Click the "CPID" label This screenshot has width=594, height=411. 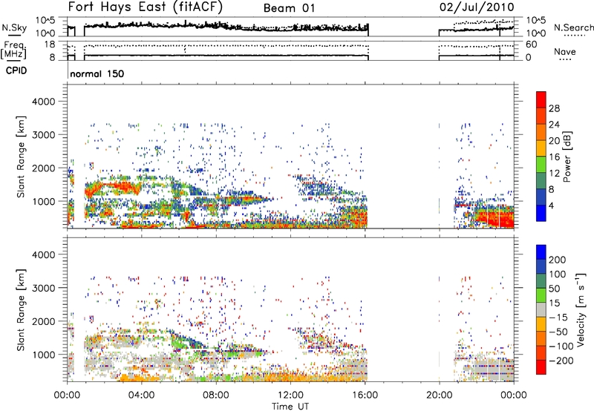pos(16,70)
